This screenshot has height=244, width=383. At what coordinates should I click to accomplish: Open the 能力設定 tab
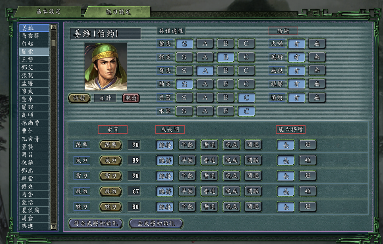[118, 12]
